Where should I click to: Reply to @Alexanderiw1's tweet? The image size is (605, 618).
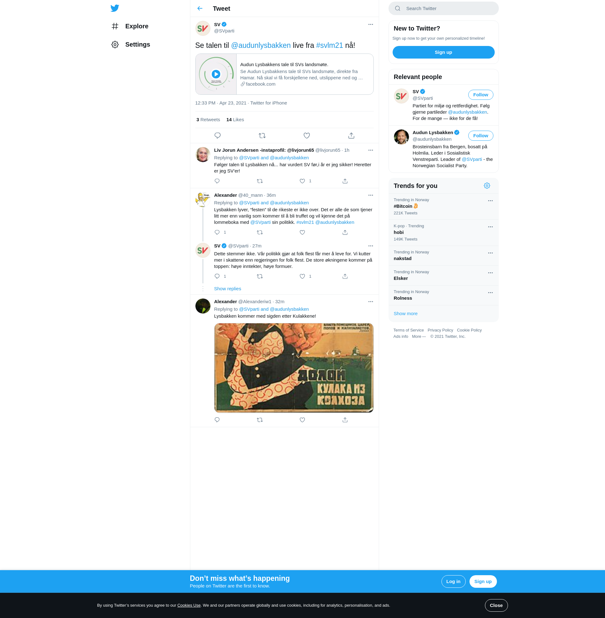217,420
